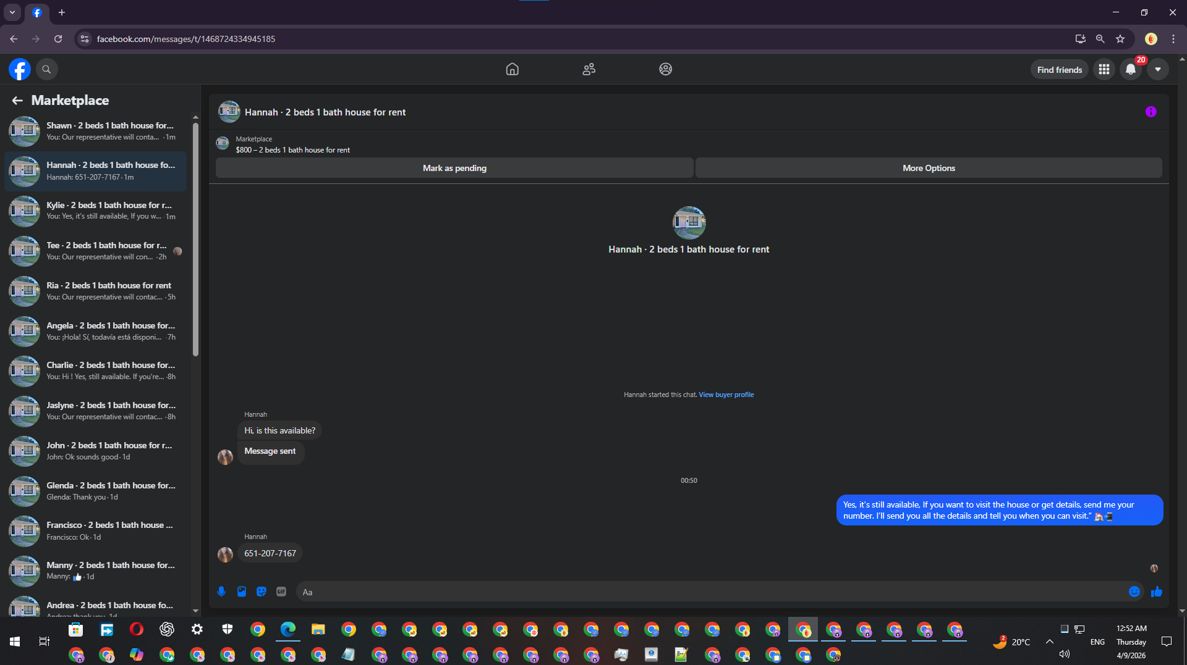1187x665 pixels.
Task: Open the Manny conversation
Action: (96, 571)
